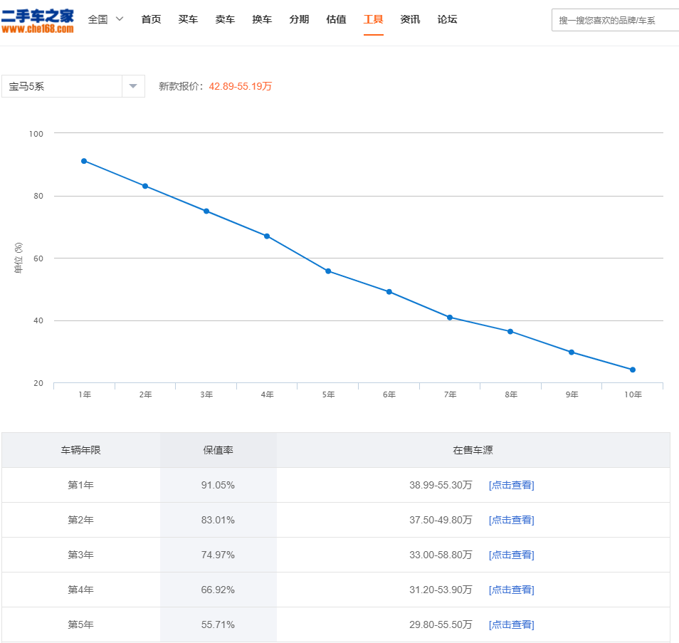Click the 10年 data point on chart
The height and width of the screenshot is (643, 679).
coord(633,370)
